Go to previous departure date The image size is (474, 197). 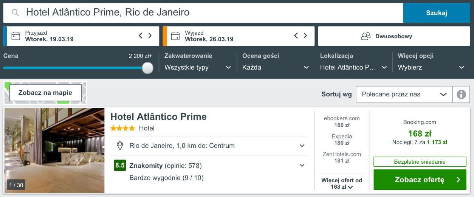[296, 36]
